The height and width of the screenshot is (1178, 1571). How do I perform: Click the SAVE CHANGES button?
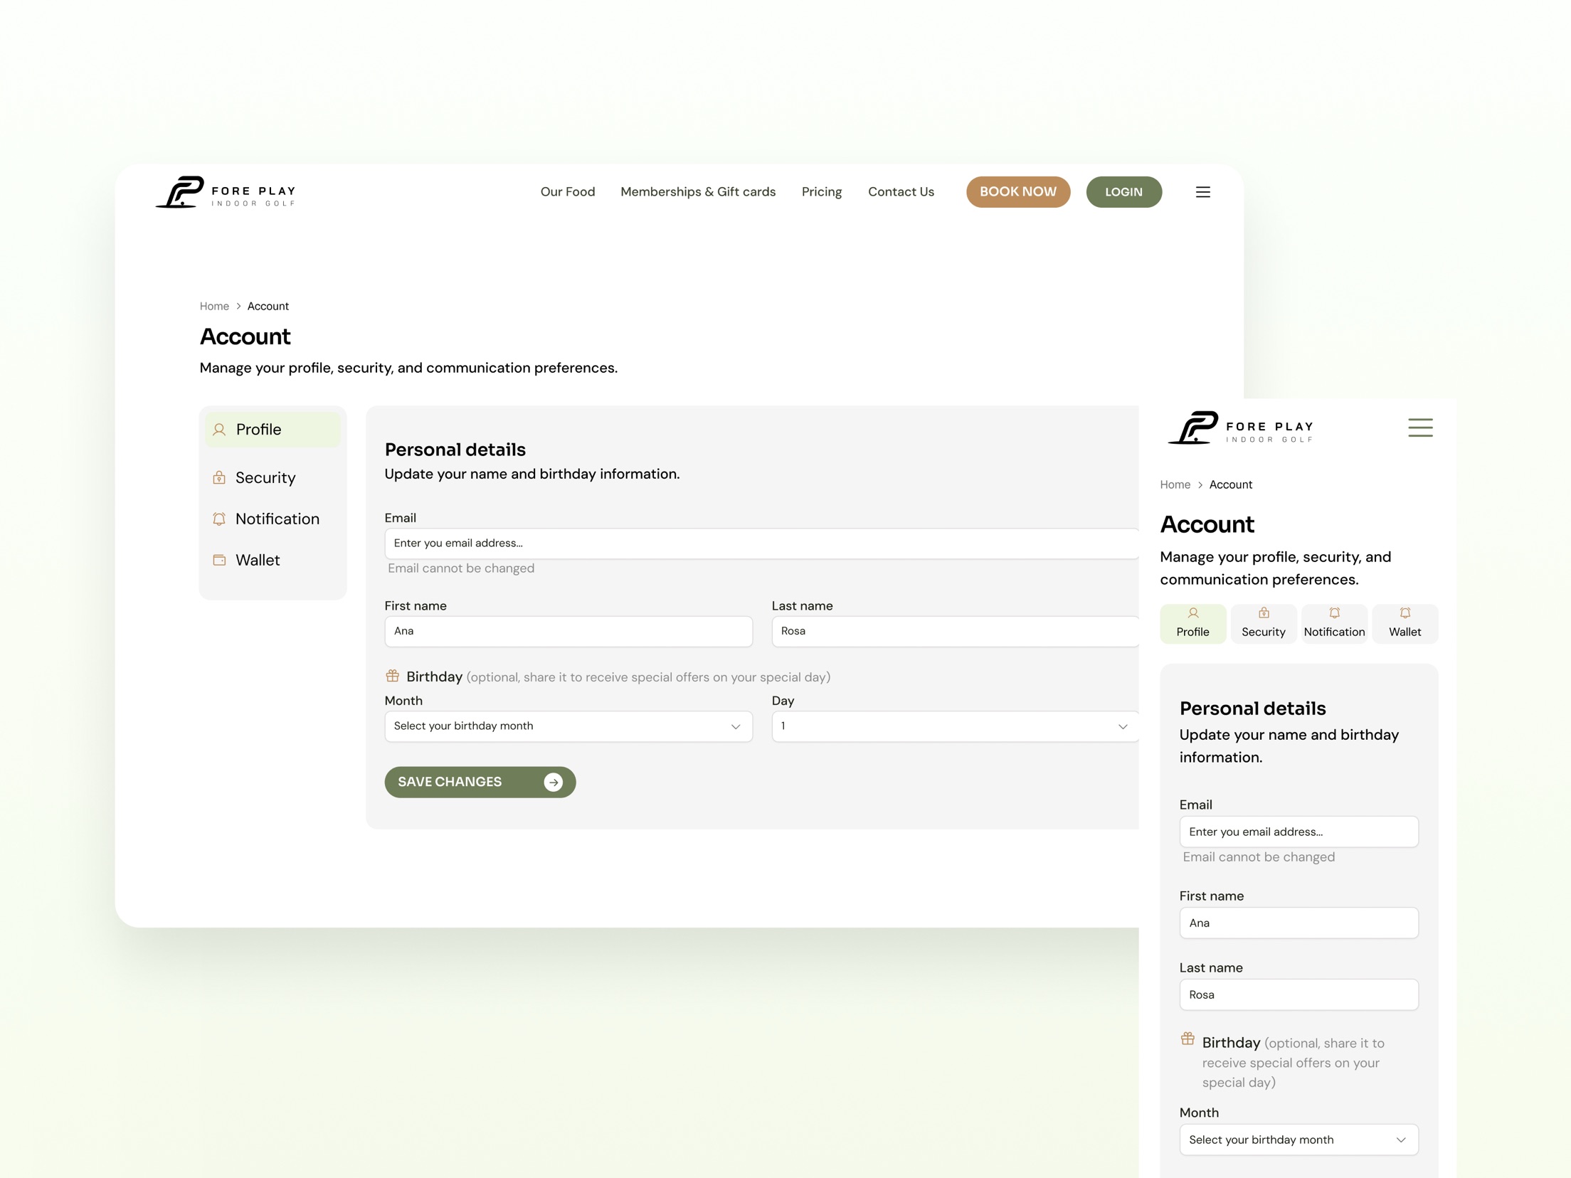480,782
